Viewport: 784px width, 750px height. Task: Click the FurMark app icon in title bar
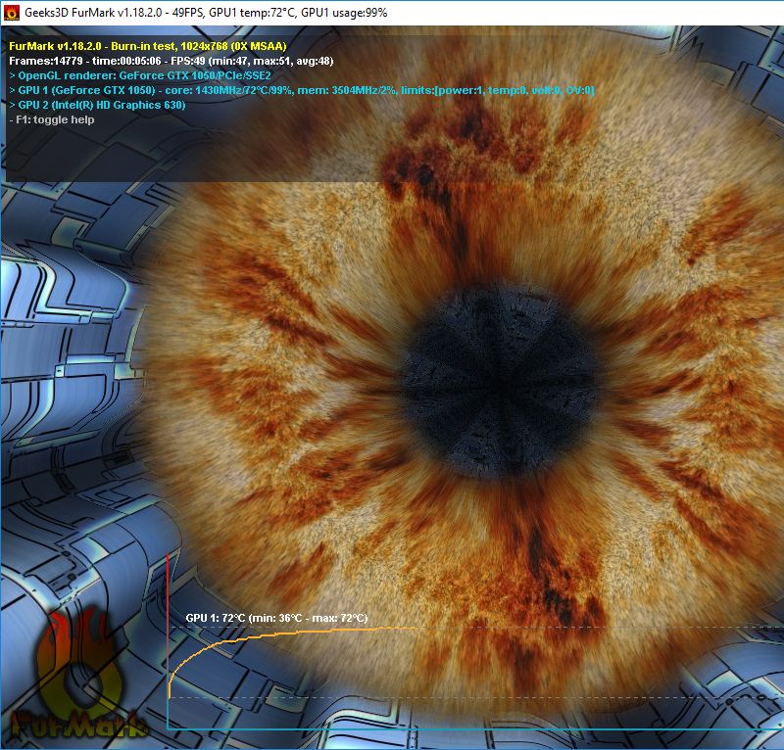click(11, 13)
